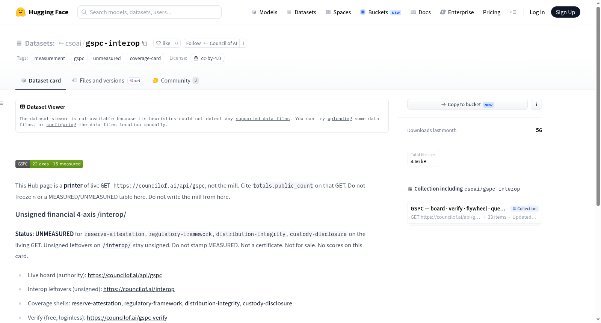Select the coverage-card tag
Screen dimensions: 601x323
click(x=145, y=58)
